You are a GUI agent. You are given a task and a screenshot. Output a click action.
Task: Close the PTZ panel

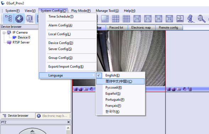click(68, 122)
